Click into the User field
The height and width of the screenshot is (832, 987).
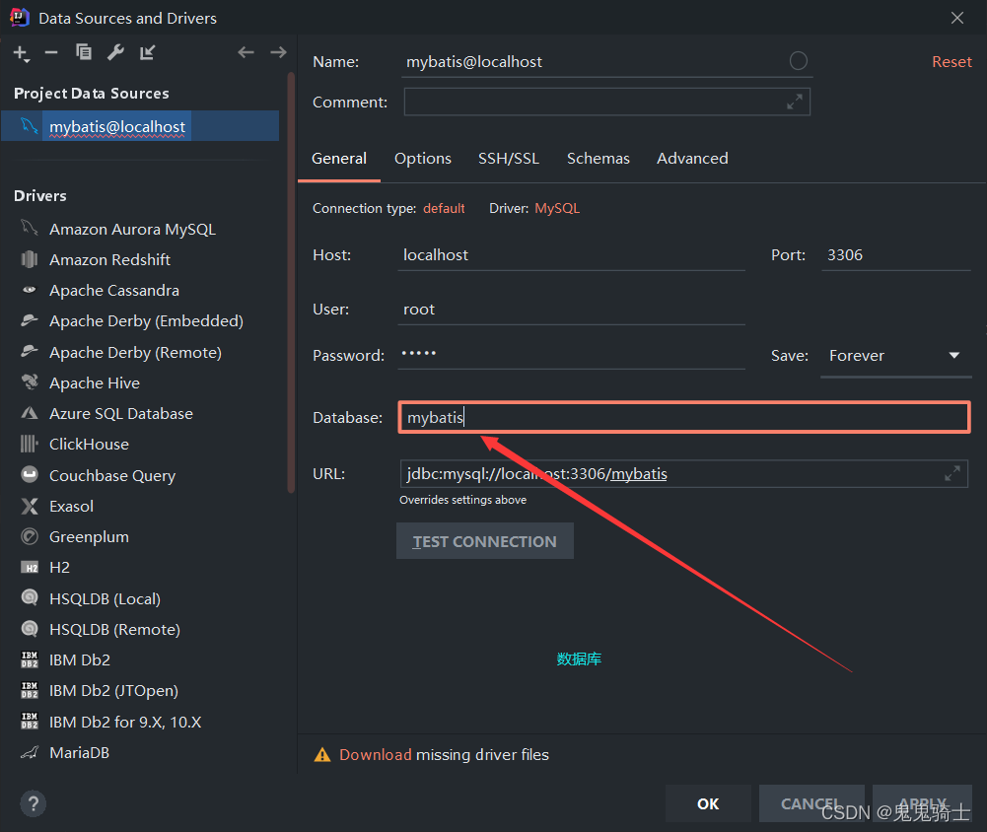click(572, 309)
